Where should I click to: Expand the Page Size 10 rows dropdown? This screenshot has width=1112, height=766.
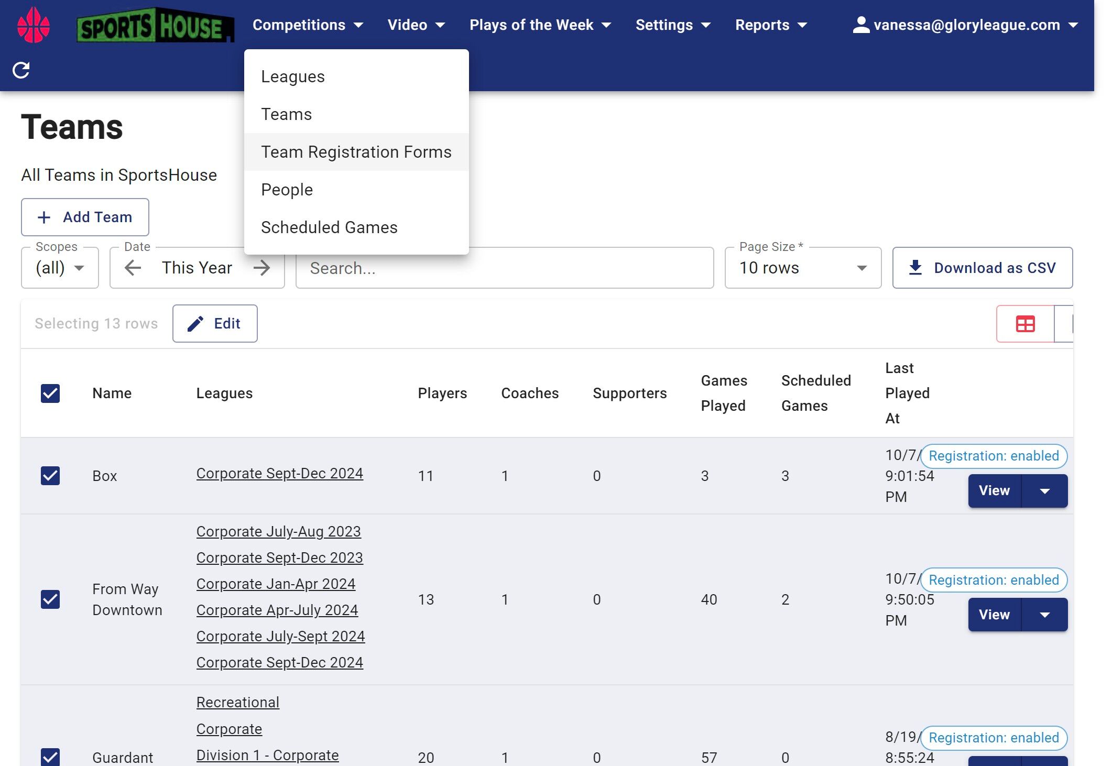click(802, 268)
